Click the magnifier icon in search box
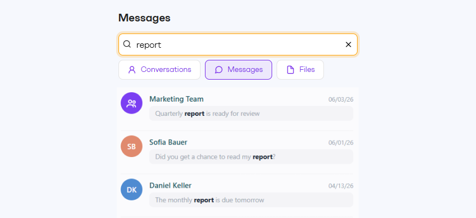 coord(127,44)
